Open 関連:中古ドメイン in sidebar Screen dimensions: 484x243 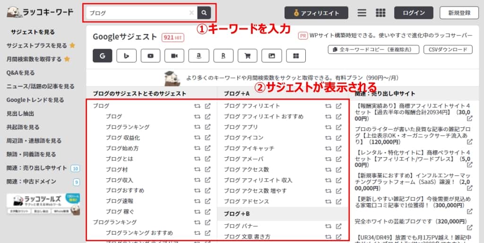pos(31,182)
